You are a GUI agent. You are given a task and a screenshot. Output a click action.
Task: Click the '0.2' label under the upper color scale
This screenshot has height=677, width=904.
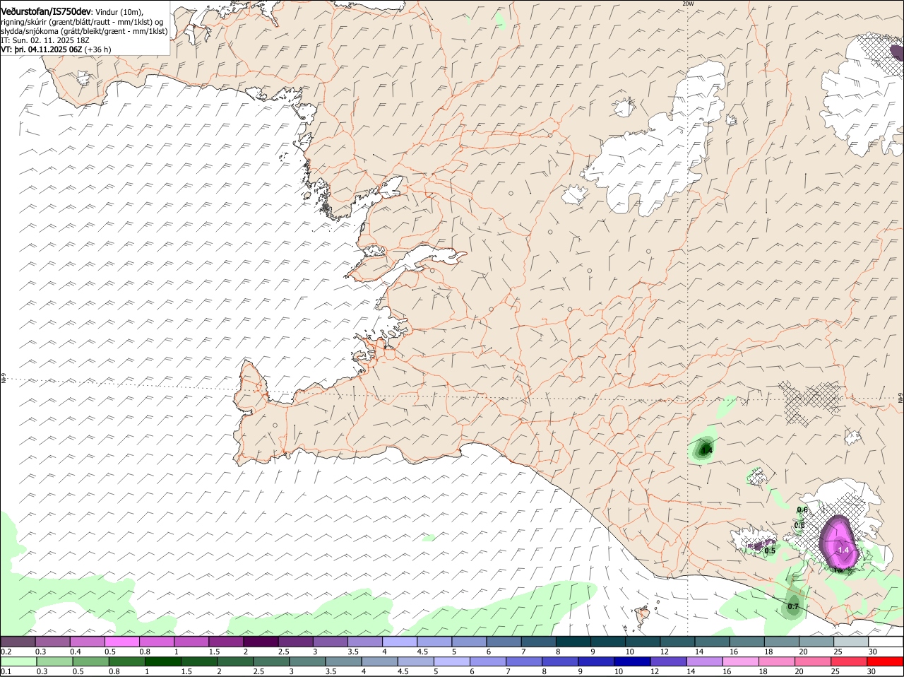6,652
